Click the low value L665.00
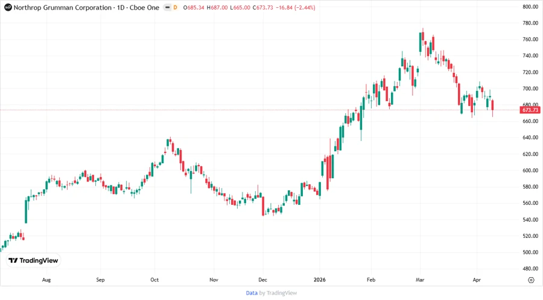Image resolution: width=543 pixels, height=300 pixels. pos(240,8)
